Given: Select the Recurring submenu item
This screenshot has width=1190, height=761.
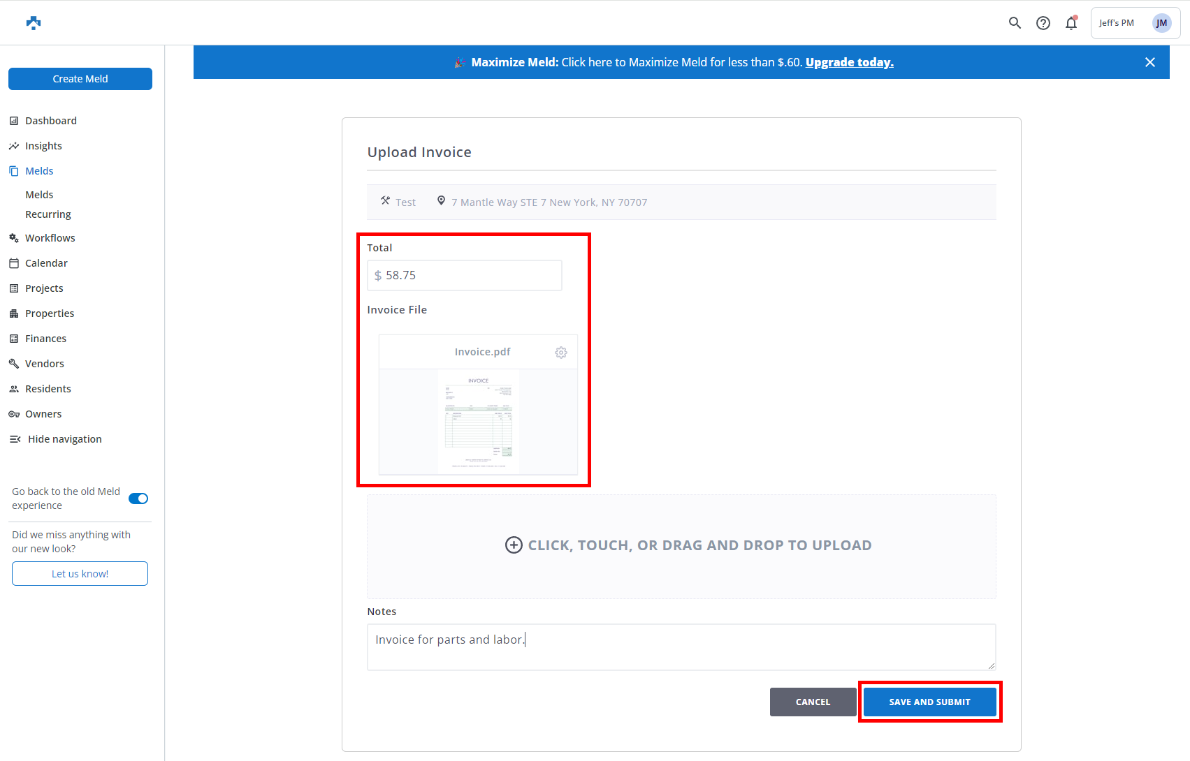Looking at the screenshot, I should tap(48, 214).
